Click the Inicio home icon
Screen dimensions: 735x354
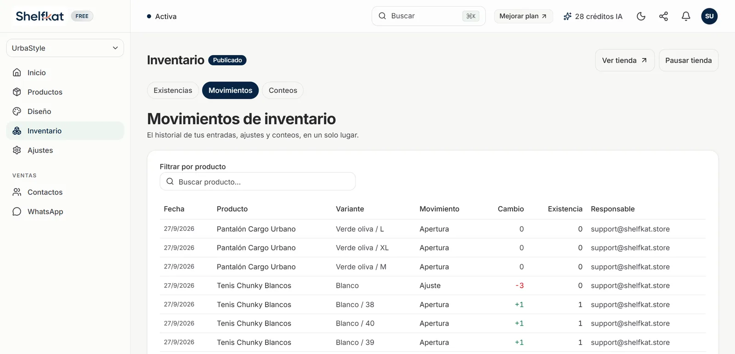coord(17,73)
